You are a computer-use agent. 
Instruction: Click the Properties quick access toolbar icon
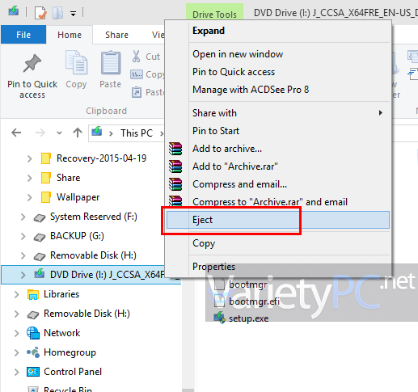click(x=40, y=13)
